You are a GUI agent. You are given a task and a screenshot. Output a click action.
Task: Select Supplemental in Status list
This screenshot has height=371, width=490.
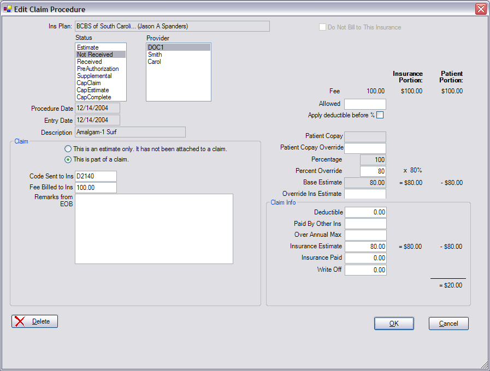(94, 76)
